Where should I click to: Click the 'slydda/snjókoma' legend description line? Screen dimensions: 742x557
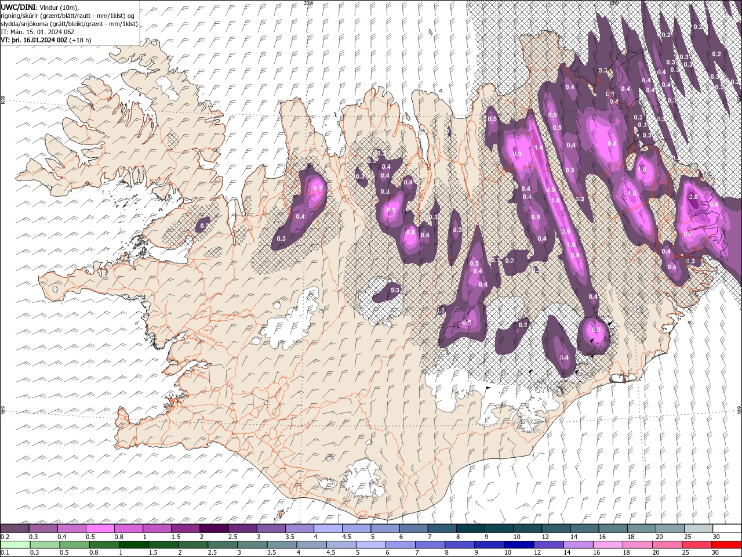pyautogui.click(x=69, y=24)
